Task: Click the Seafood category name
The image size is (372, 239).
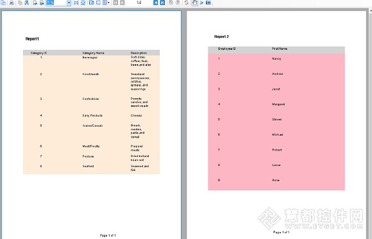Action: click(x=89, y=166)
